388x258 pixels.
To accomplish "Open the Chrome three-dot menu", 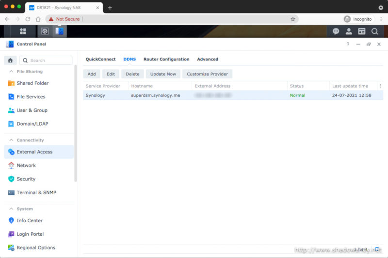I will pyautogui.click(x=381, y=19).
